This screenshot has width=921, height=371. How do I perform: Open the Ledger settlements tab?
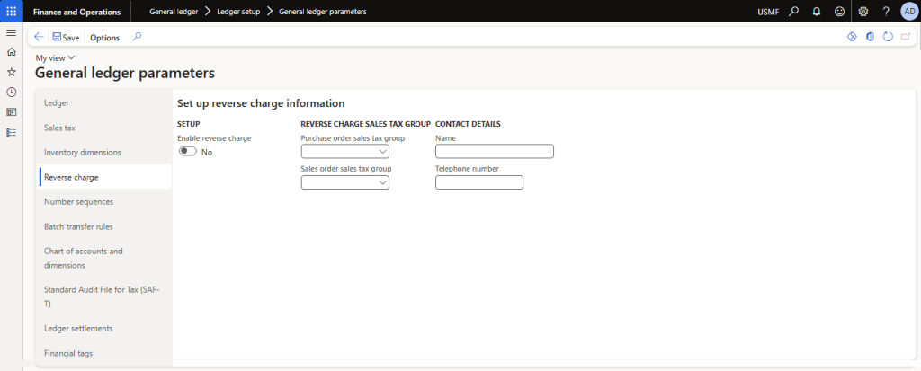click(x=78, y=328)
